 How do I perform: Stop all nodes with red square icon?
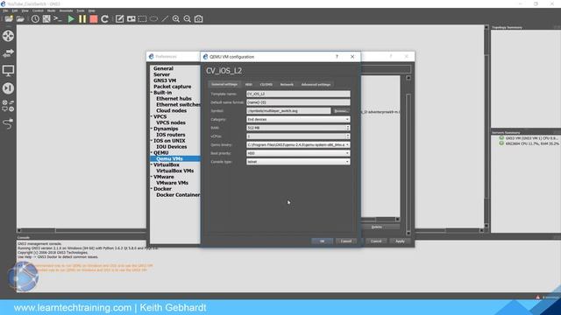tap(94, 19)
